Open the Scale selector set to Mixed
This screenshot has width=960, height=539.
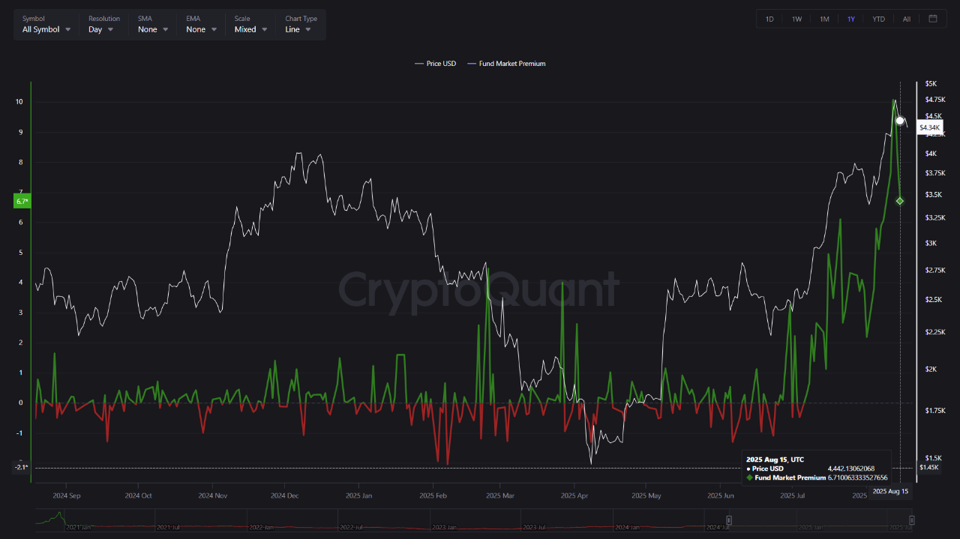coord(250,29)
